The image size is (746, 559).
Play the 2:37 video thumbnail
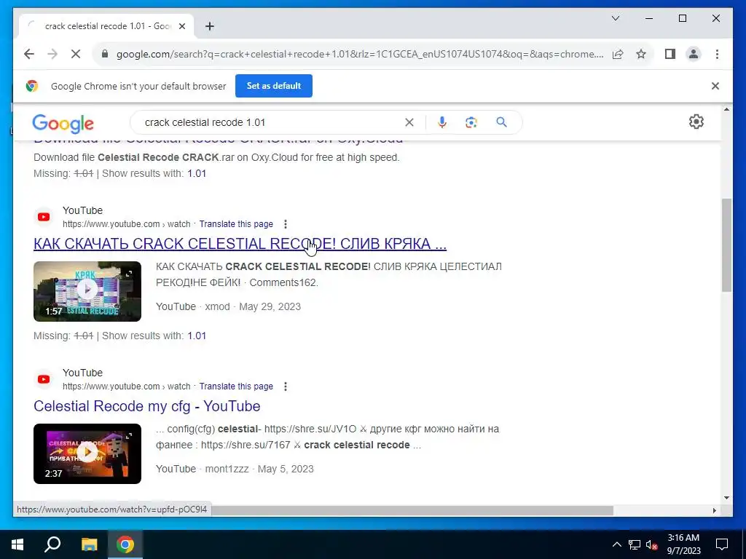87,454
